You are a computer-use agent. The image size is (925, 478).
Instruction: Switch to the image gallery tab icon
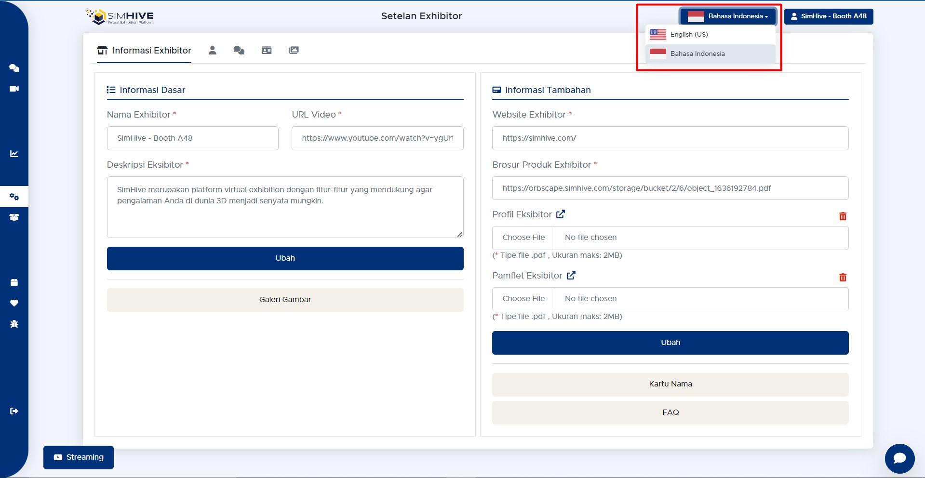pos(294,50)
